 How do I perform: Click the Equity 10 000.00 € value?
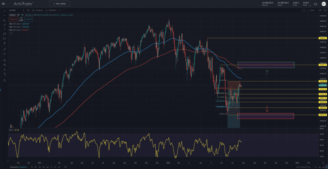coord(283,3)
